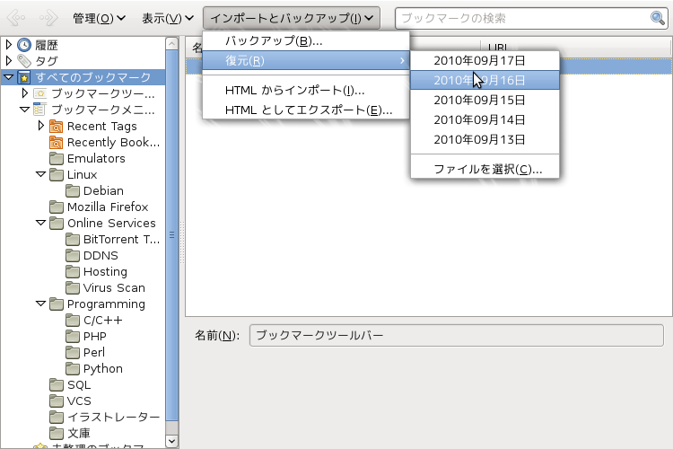Expand the 履歴 history node
The image size is (673, 449).
(x=9, y=45)
